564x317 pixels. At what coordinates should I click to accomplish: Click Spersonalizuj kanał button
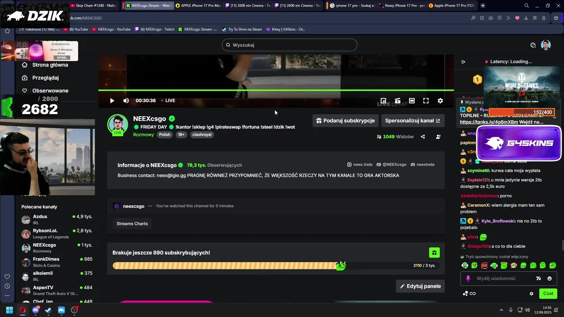coord(412,121)
